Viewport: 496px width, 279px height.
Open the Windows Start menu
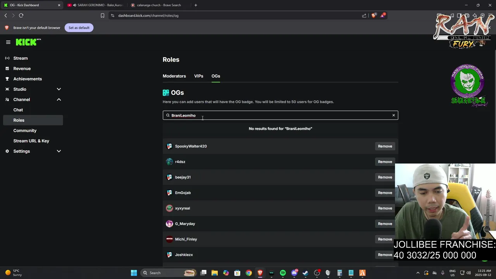point(134,273)
